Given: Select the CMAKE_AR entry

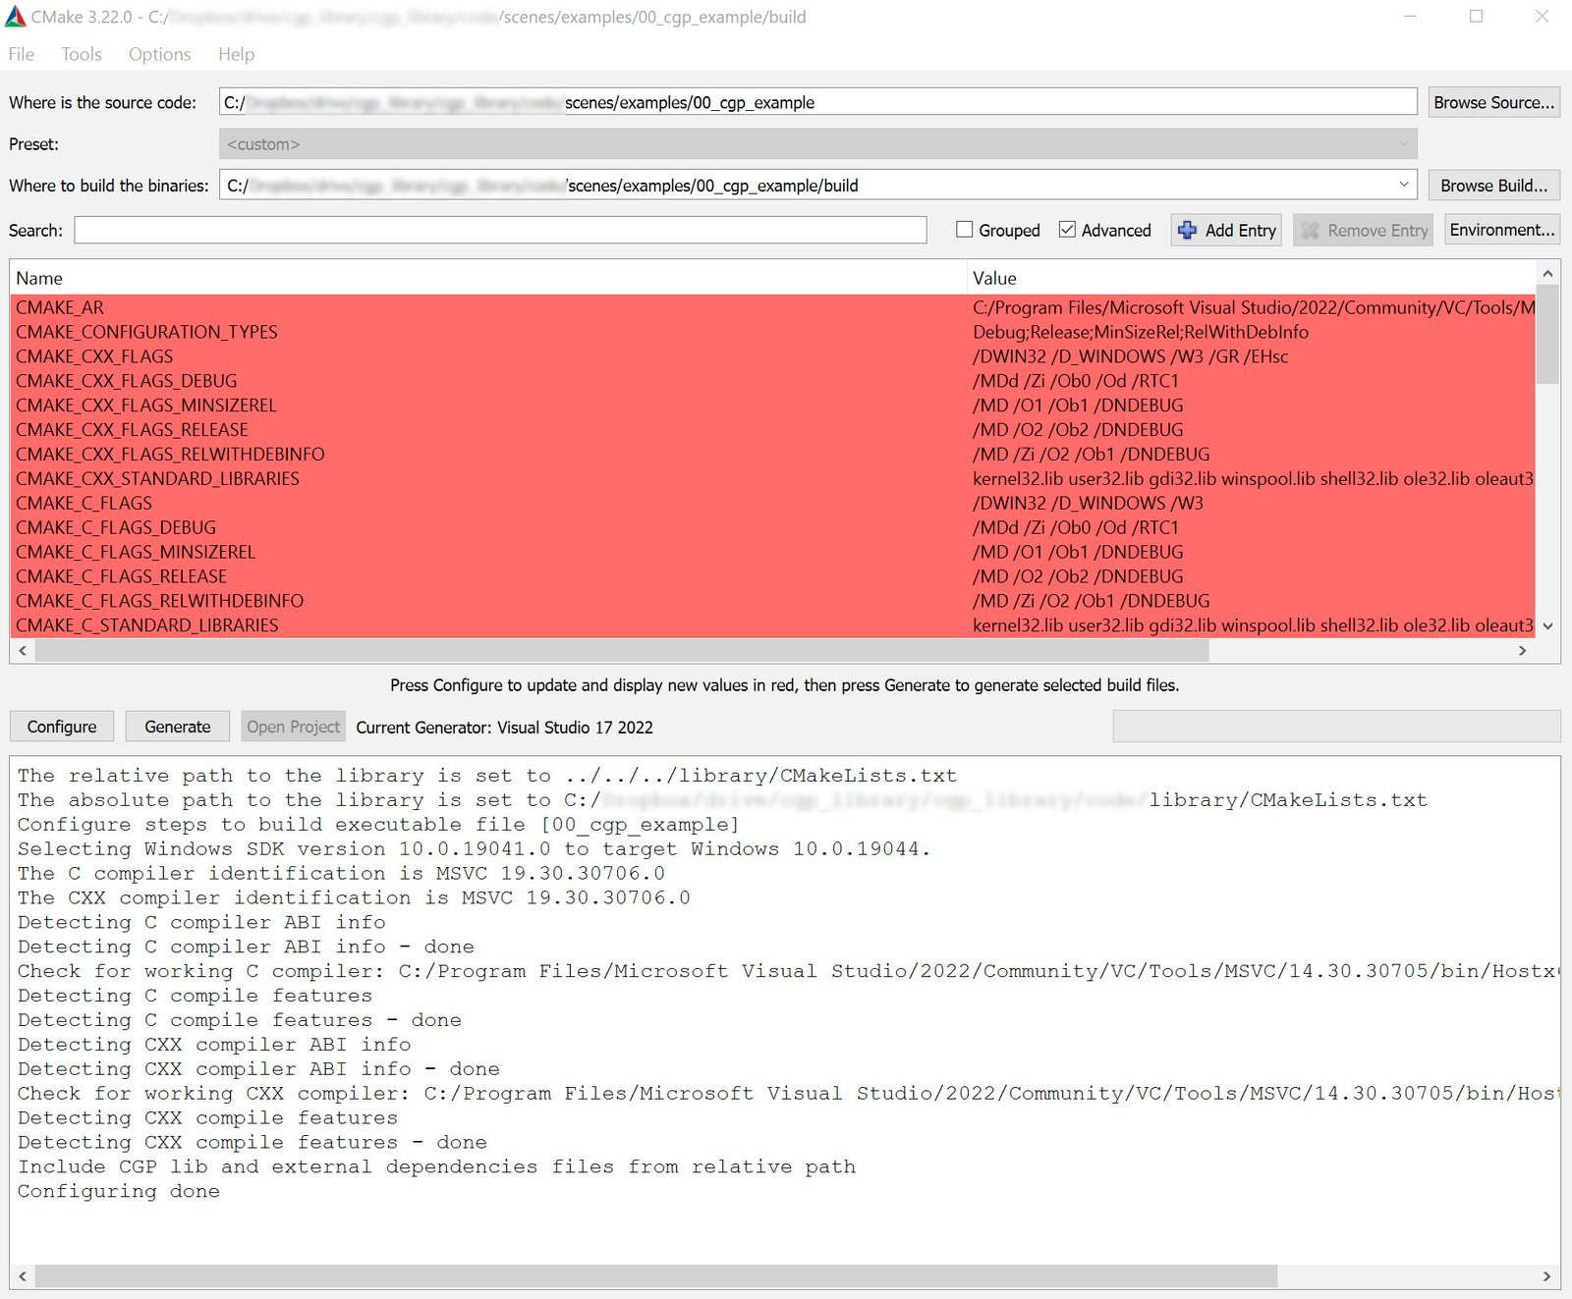Looking at the screenshot, I should [x=60, y=307].
